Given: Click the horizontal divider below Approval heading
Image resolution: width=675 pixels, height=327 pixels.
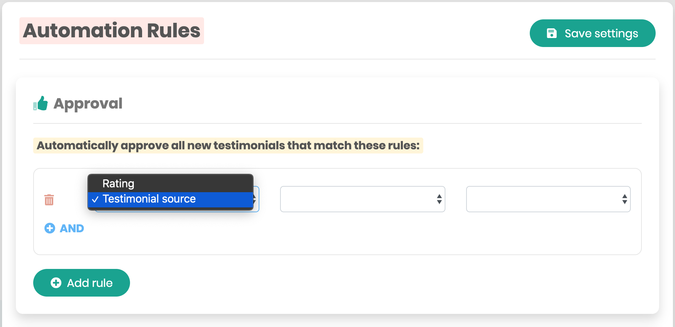Looking at the screenshot, I should pyautogui.click(x=337, y=123).
